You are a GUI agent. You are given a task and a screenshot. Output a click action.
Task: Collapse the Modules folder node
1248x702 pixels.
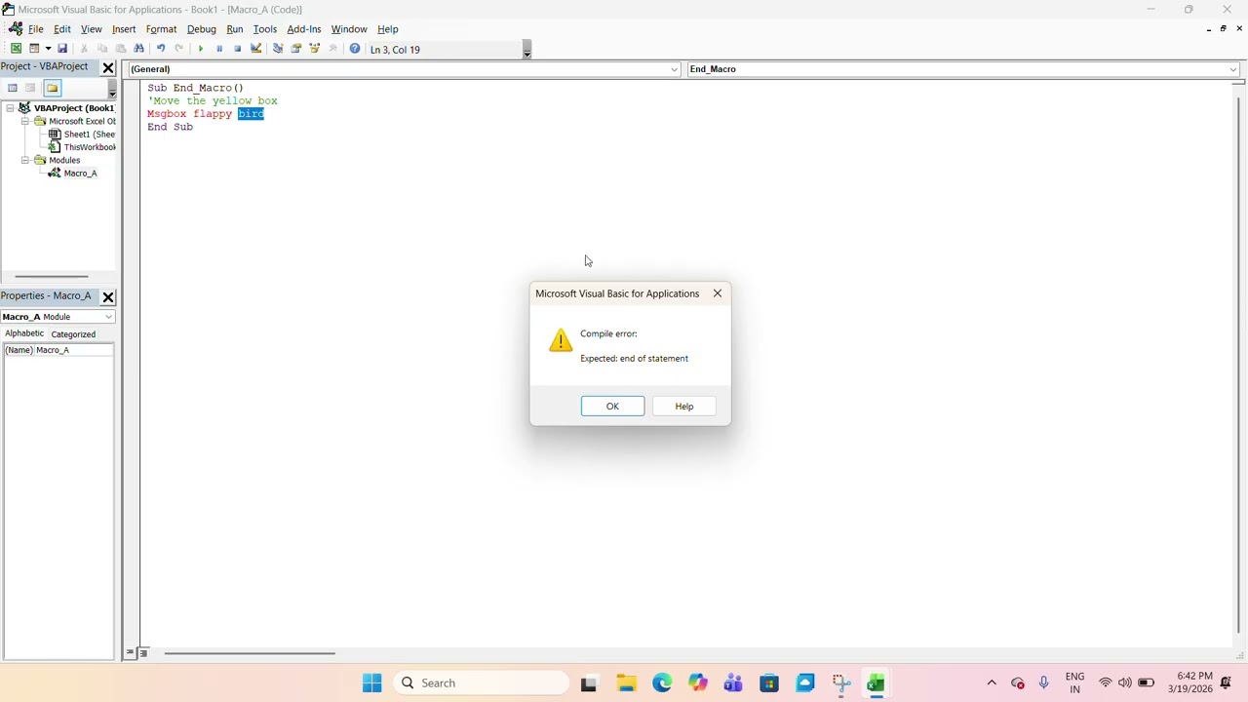point(26,160)
